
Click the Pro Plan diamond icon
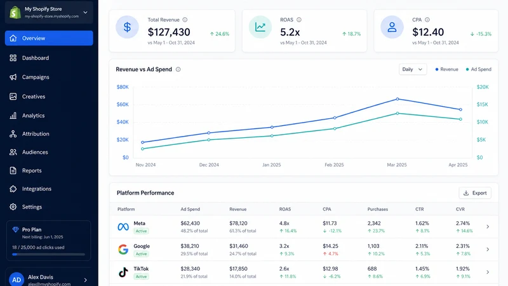pos(15,229)
